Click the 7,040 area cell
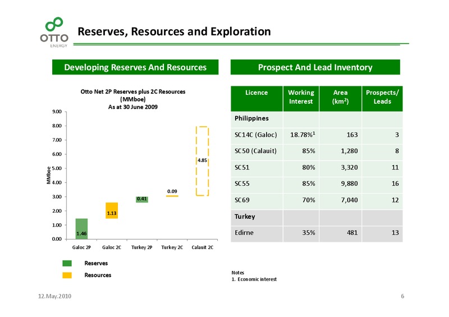This screenshot has height=317, width=449. (341, 201)
